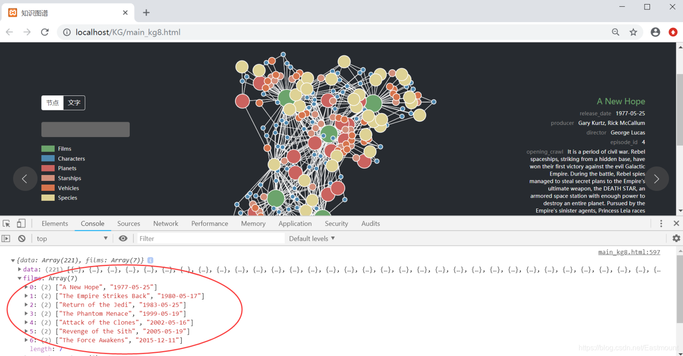
Task: Open the Memory tab
Action: [253, 223]
